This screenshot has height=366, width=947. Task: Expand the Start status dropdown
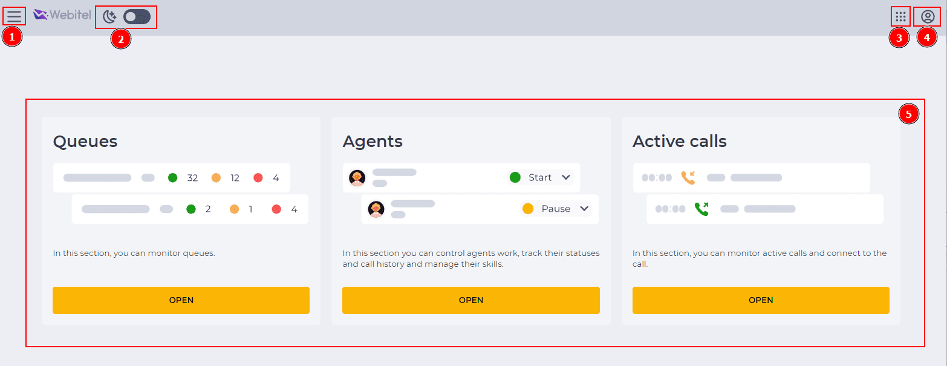pos(566,177)
